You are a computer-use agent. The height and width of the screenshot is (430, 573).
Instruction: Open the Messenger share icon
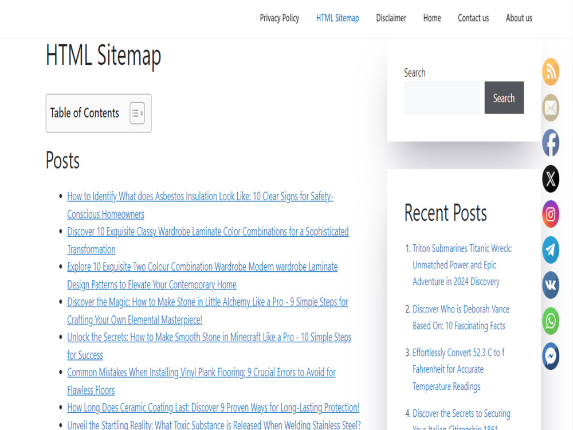click(550, 356)
